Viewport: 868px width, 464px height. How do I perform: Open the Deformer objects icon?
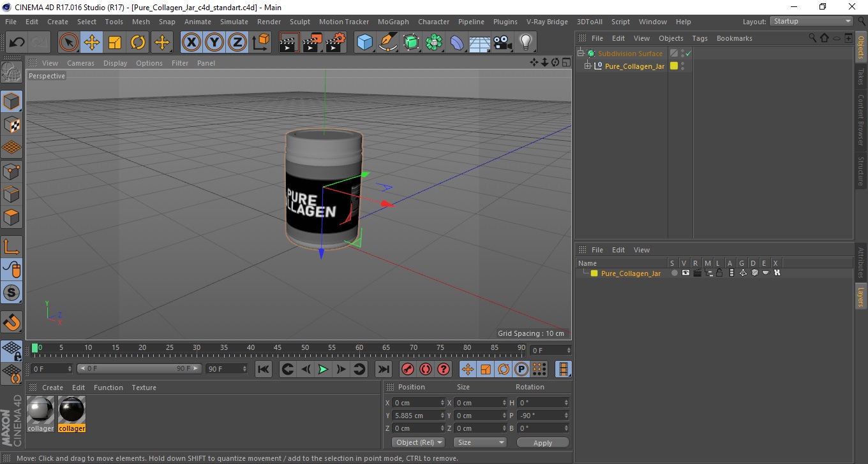click(x=457, y=43)
